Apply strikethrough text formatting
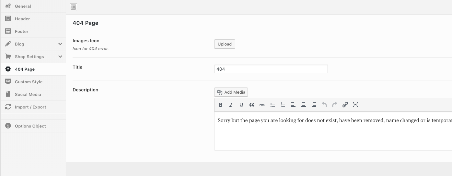The height and width of the screenshot is (176, 452). coord(262,105)
